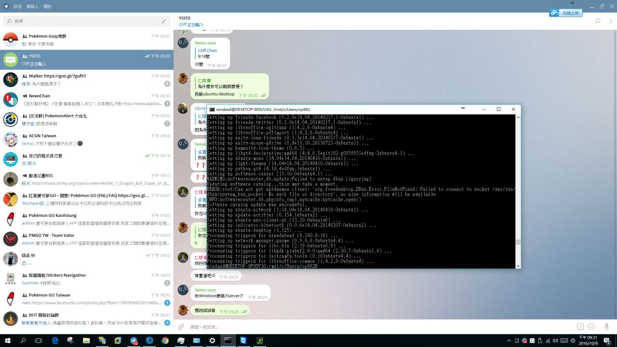The image size is (617, 347).
Task: Open the volume tray icon
Action: (554, 341)
